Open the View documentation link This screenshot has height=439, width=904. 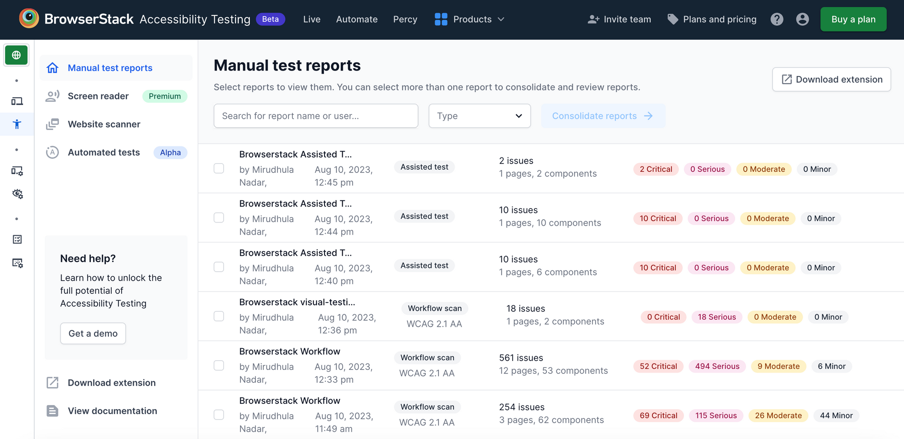click(112, 411)
